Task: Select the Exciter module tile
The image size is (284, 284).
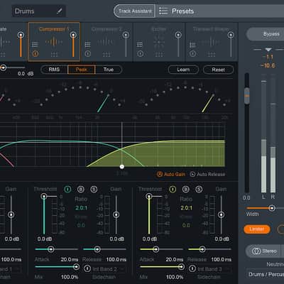Action: [159, 42]
